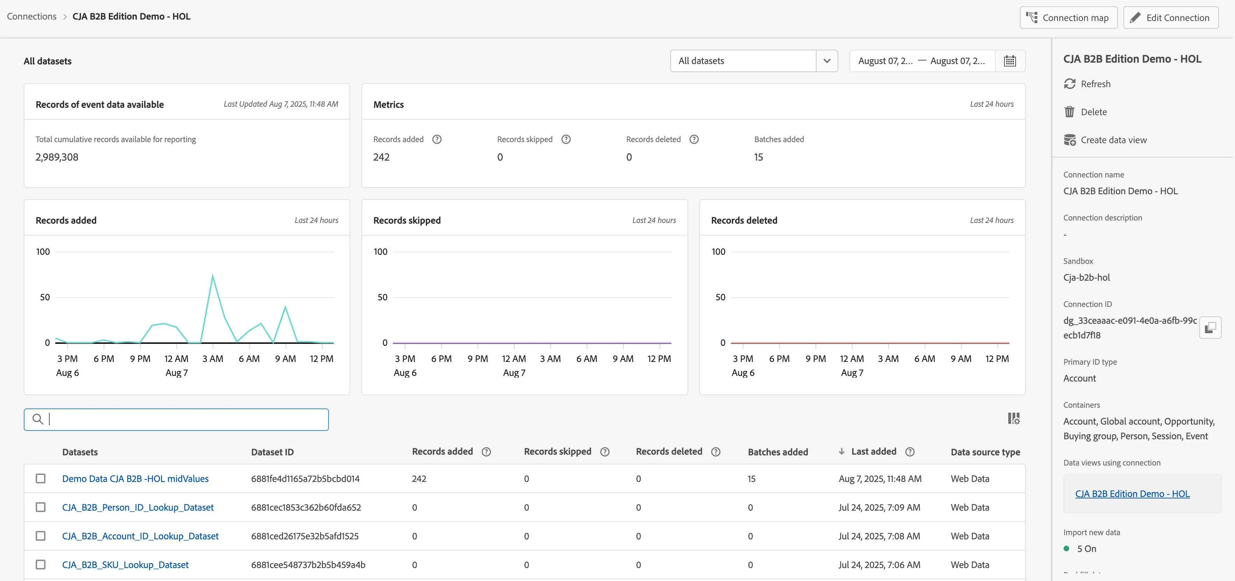Click the start date August 07 field
The height and width of the screenshot is (581, 1235).
885,61
